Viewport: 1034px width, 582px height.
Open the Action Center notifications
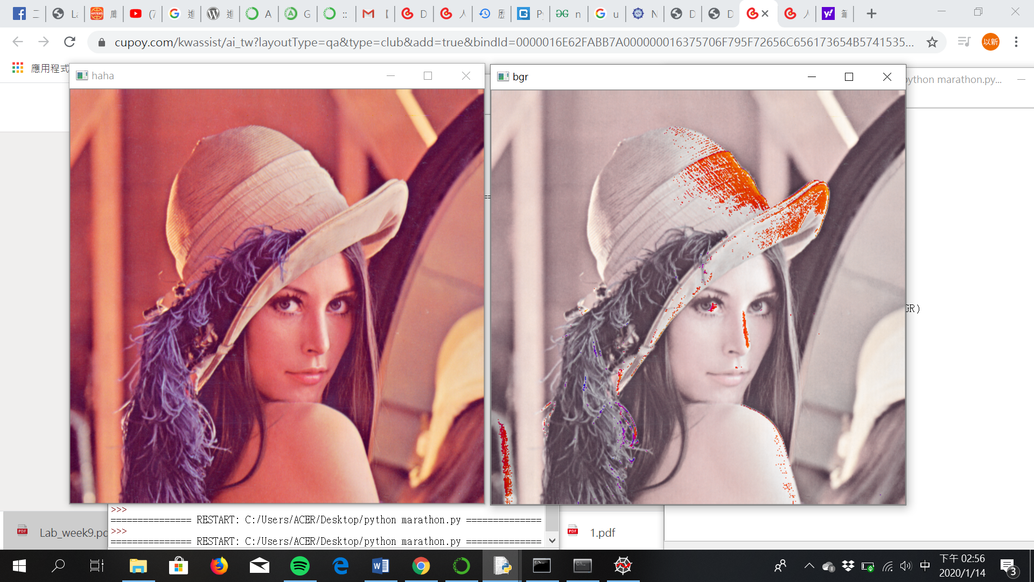1009,567
